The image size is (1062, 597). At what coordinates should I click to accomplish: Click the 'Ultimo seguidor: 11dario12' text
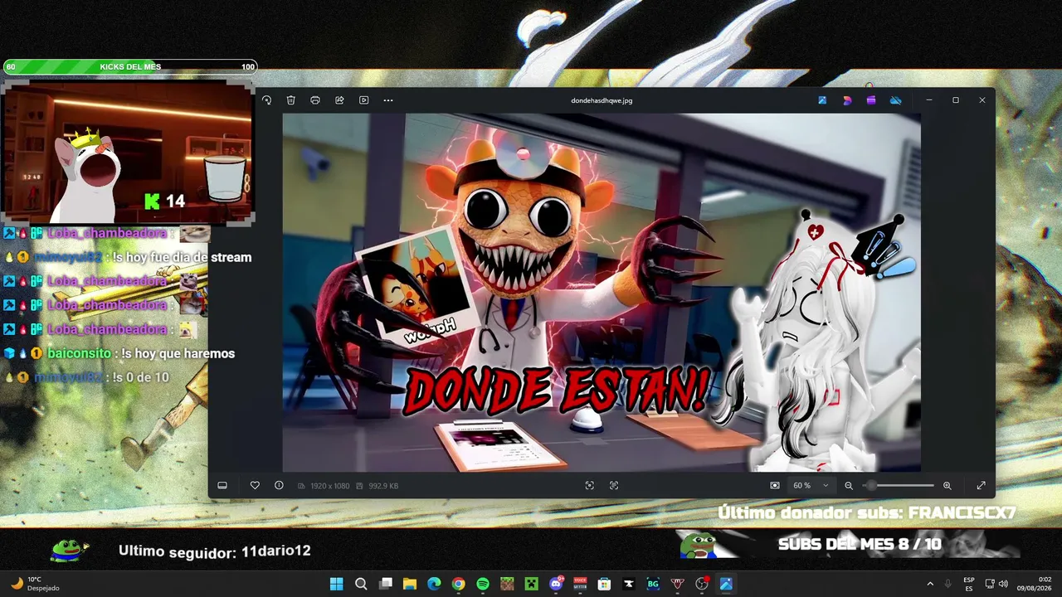click(214, 551)
